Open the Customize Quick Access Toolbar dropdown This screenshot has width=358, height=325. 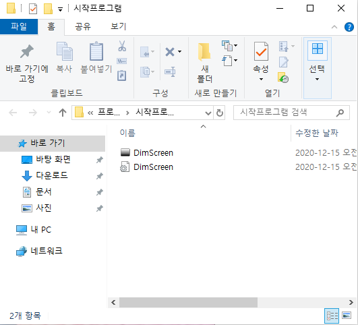tap(60, 9)
